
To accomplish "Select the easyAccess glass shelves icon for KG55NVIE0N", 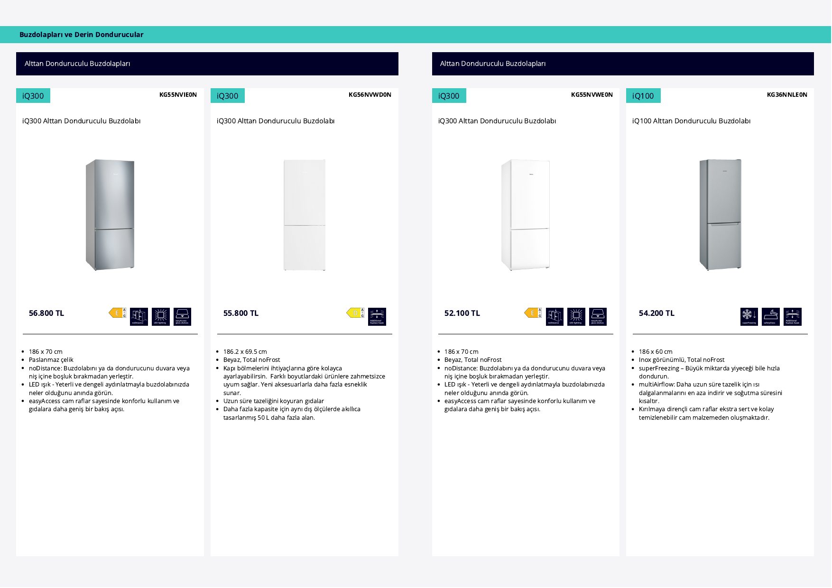I will click(x=183, y=317).
